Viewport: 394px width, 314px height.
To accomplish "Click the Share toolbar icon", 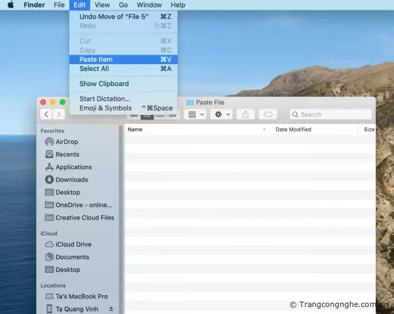I will click(246, 114).
